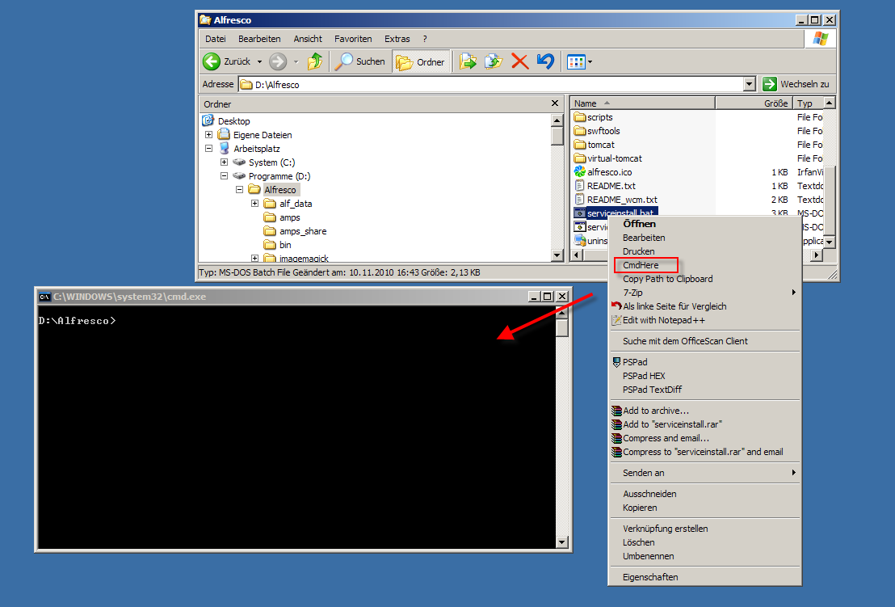Select the scripts folder icon

(580, 117)
